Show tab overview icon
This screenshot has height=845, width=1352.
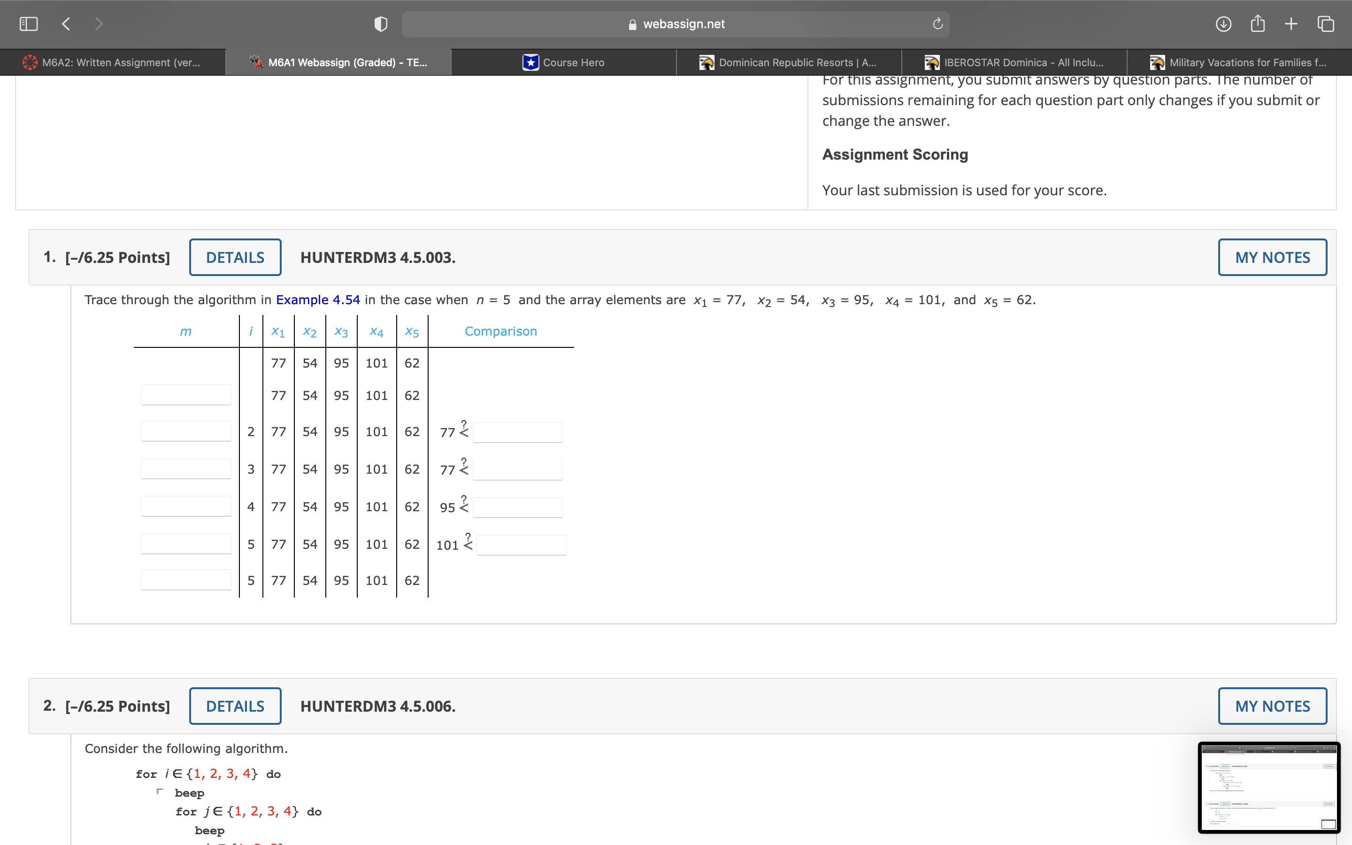[1325, 24]
